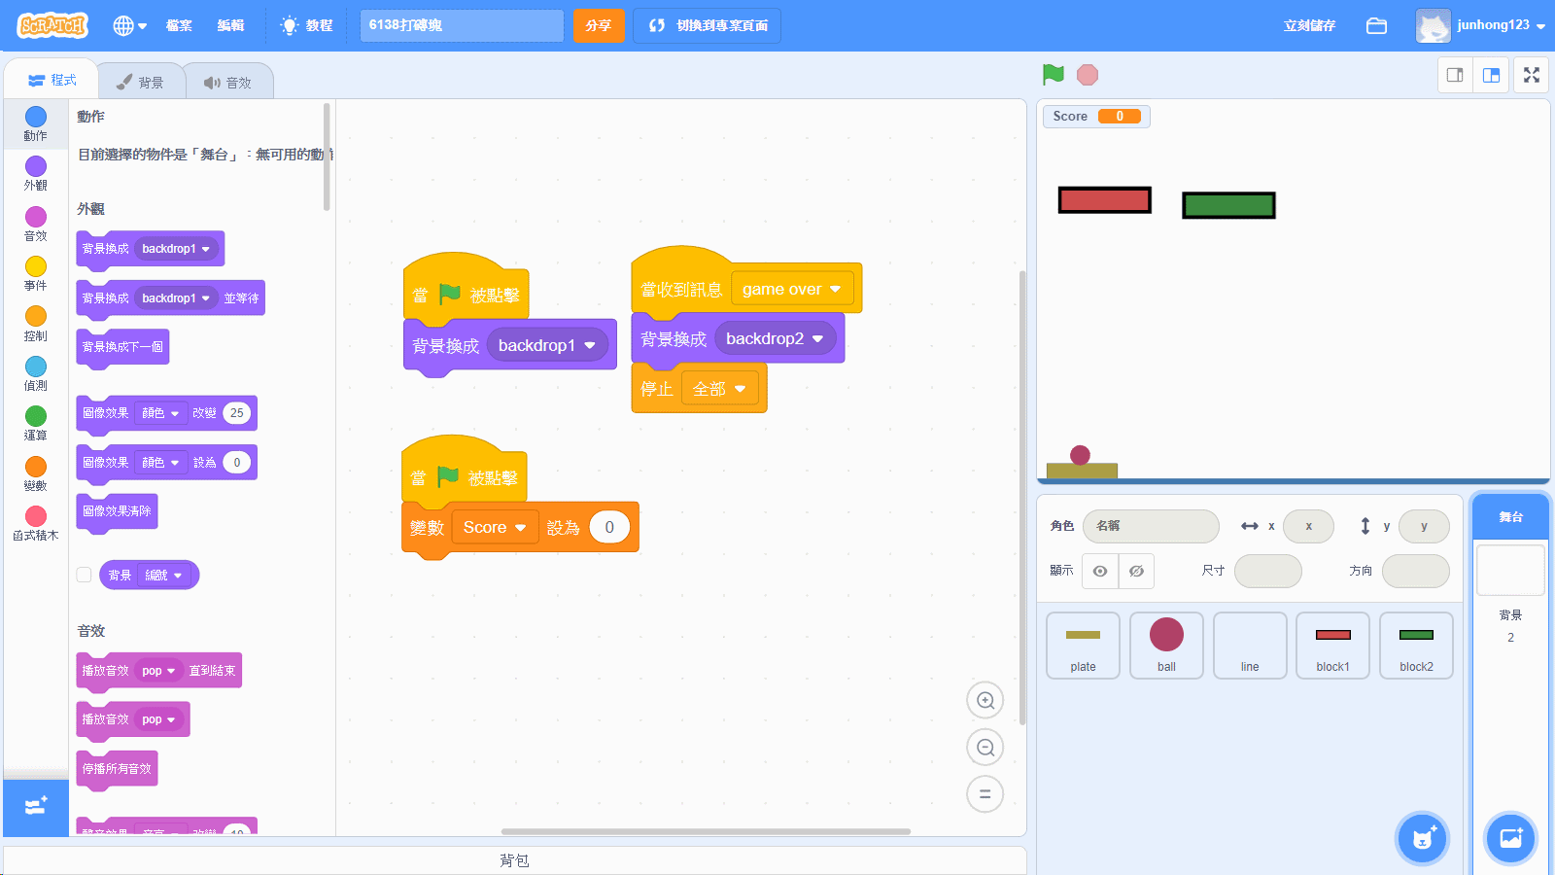1555x875 pixels.
Task: Open backdrop1 dropdown in palette 背景換成 block
Action: click(x=175, y=249)
